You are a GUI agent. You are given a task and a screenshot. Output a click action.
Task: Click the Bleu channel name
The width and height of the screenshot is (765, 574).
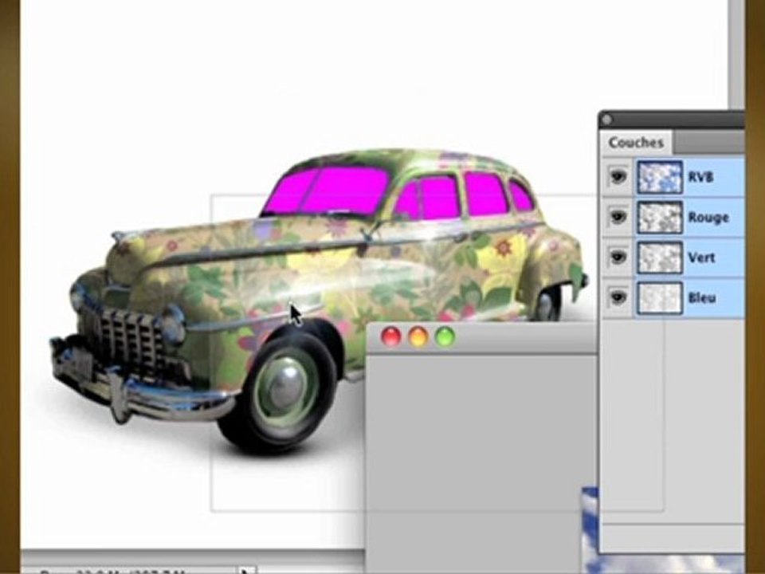[701, 297]
